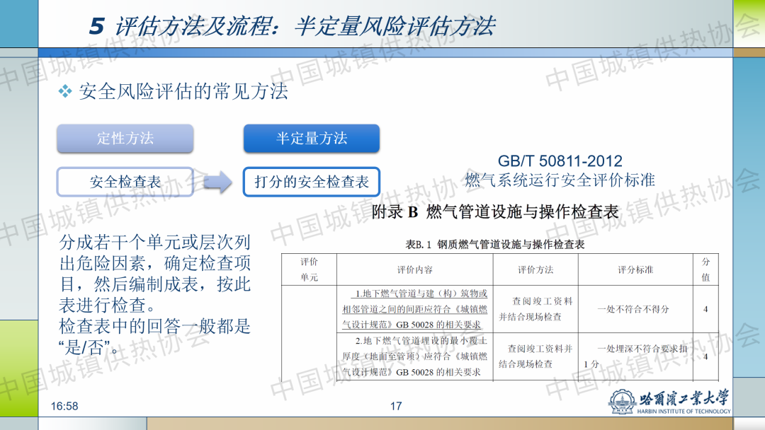Click the slide number 17

click(x=396, y=406)
